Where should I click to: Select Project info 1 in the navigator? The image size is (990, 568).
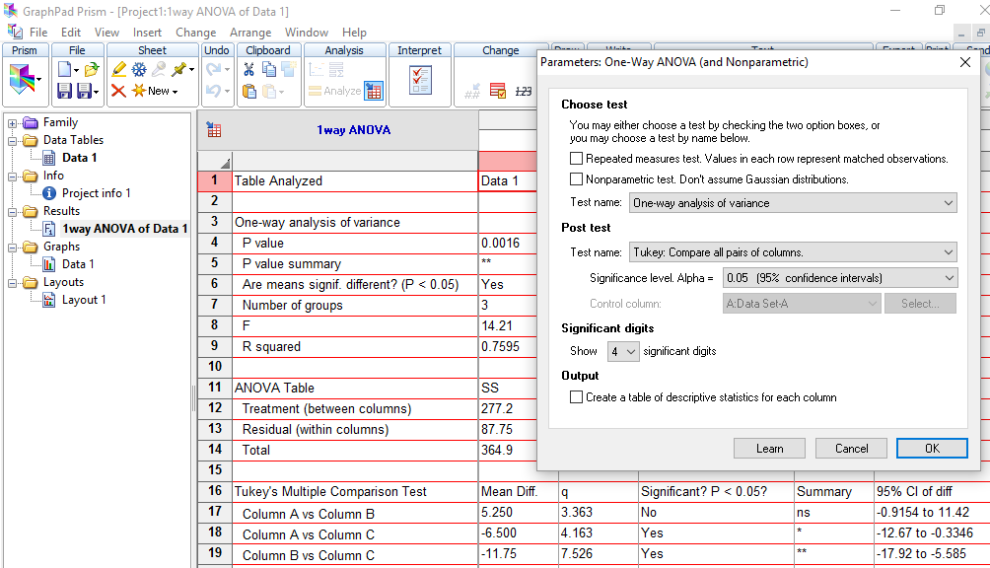point(96,193)
